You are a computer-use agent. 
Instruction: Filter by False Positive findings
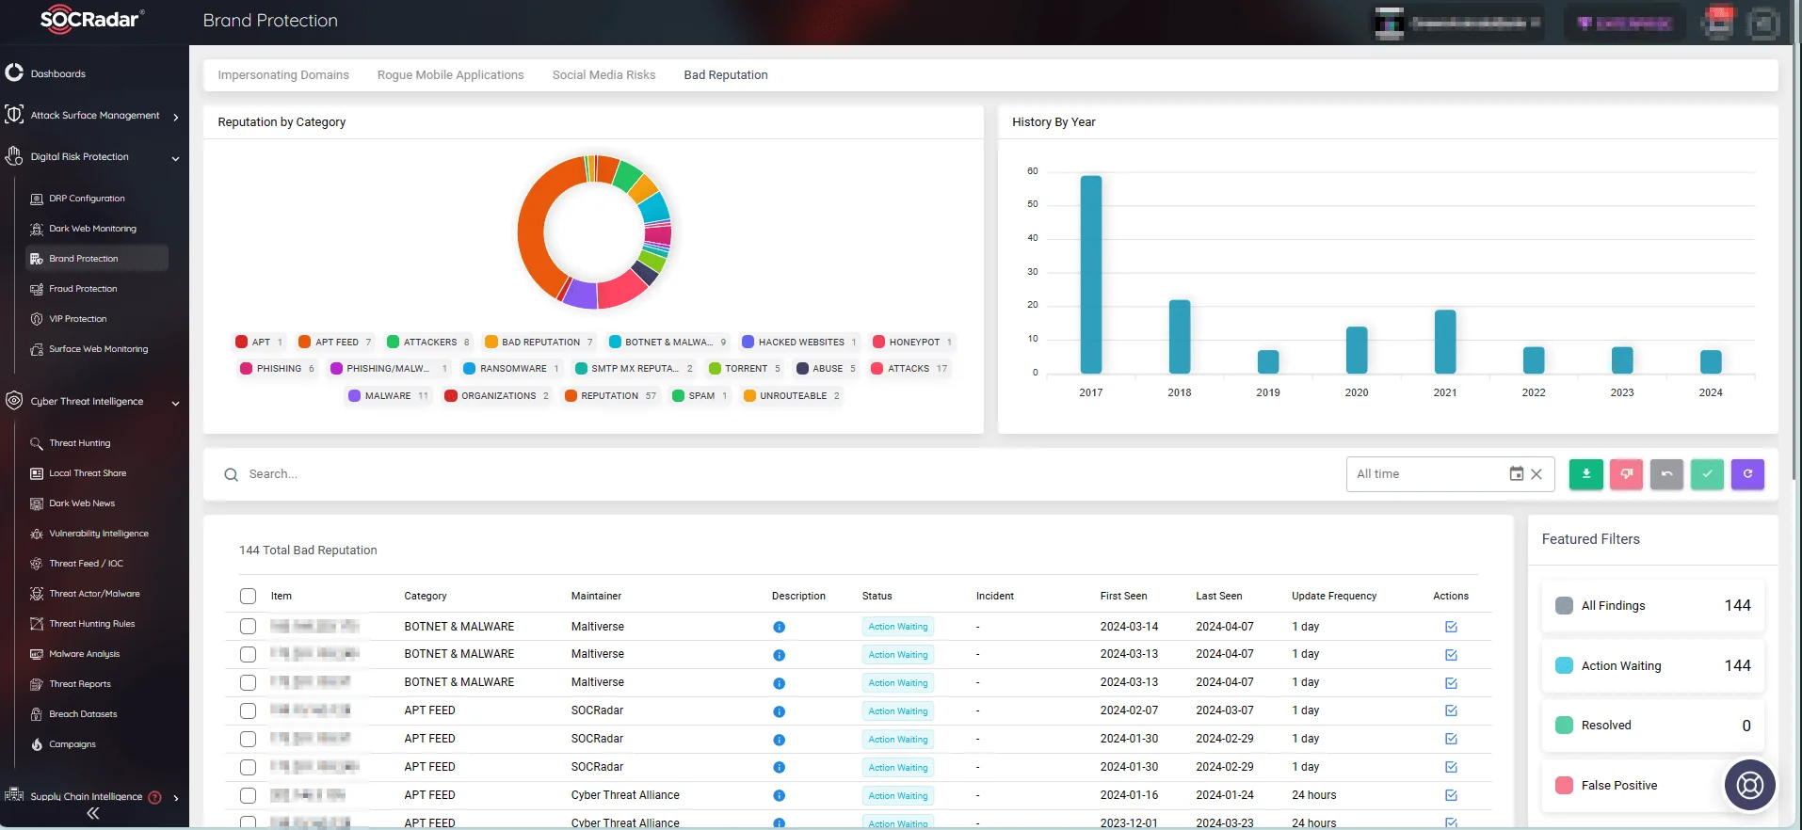[x=1652, y=786]
